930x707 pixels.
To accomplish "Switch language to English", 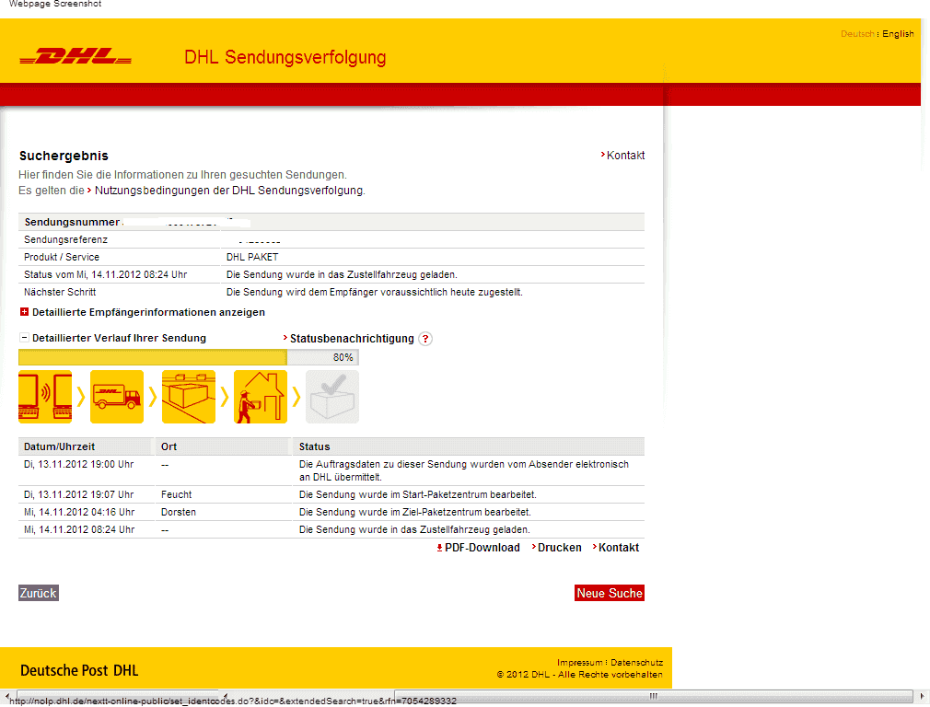I will pyautogui.click(x=898, y=34).
